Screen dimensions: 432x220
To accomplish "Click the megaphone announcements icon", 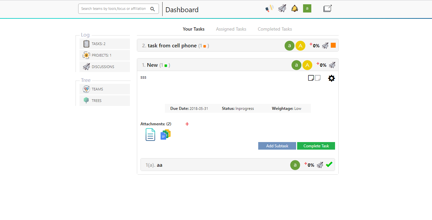I will pos(269,9).
